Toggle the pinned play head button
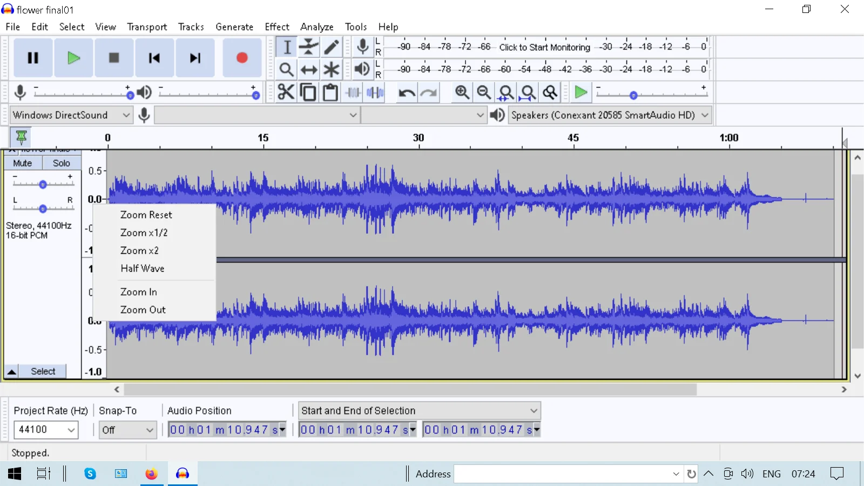Viewport: 864px width, 486px height. coord(21,137)
